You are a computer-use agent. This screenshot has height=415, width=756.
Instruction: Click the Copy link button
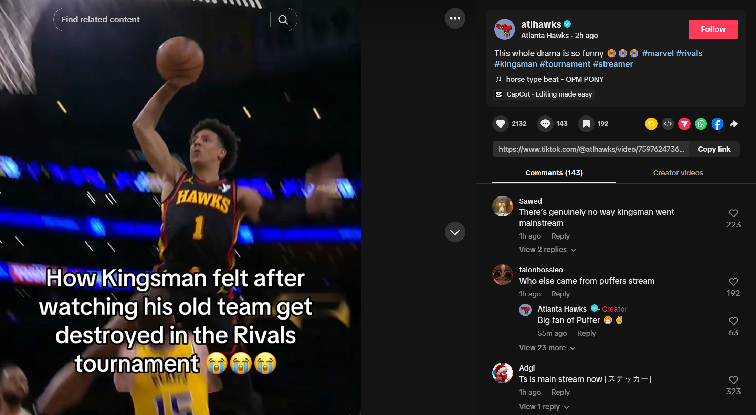click(714, 149)
